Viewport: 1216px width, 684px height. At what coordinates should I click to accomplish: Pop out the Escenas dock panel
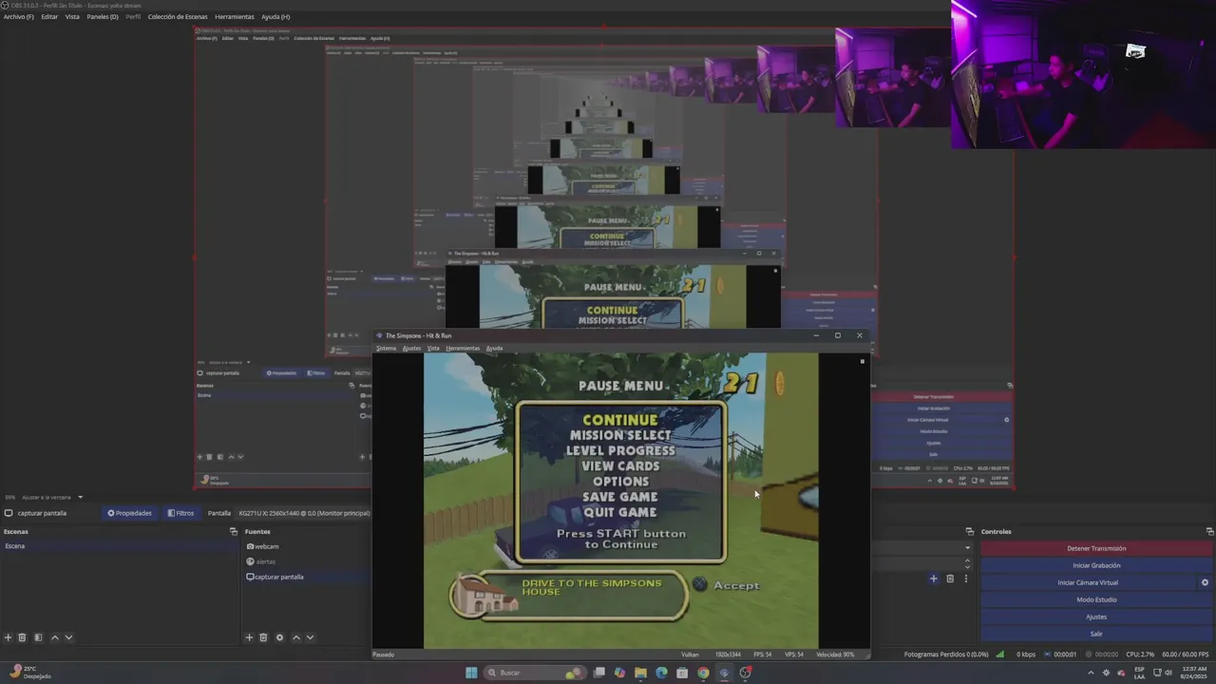[234, 531]
